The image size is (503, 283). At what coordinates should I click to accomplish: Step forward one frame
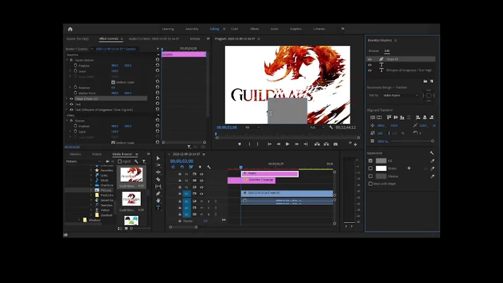tap(297, 144)
